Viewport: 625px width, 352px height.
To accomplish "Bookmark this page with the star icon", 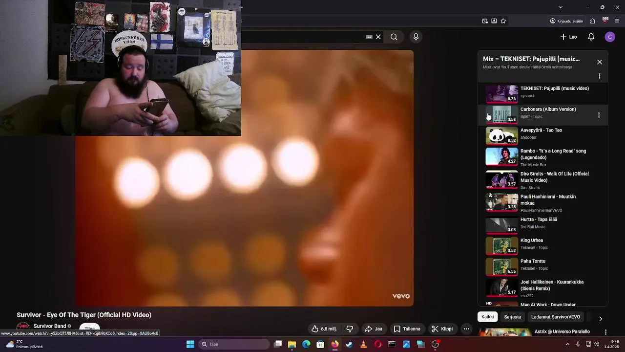I will click(x=503, y=21).
